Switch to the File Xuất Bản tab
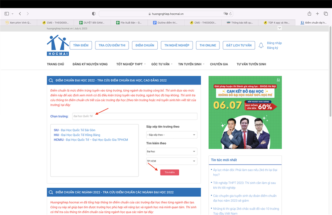Image resolution: width=332 pixels, height=215 pixels. click(x=129, y=23)
